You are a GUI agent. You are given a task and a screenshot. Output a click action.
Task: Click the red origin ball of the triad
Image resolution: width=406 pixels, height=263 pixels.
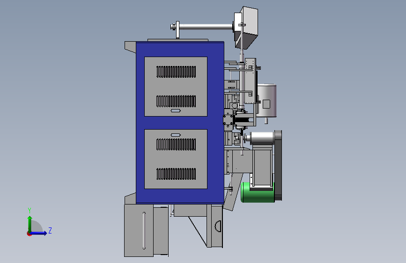(x=29, y=234)
